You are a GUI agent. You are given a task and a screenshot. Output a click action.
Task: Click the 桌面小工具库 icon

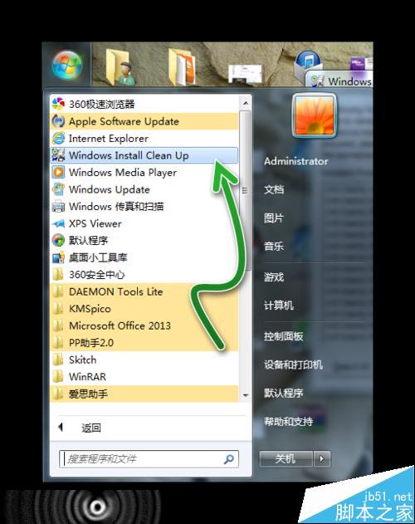click(x=58, y=257)
